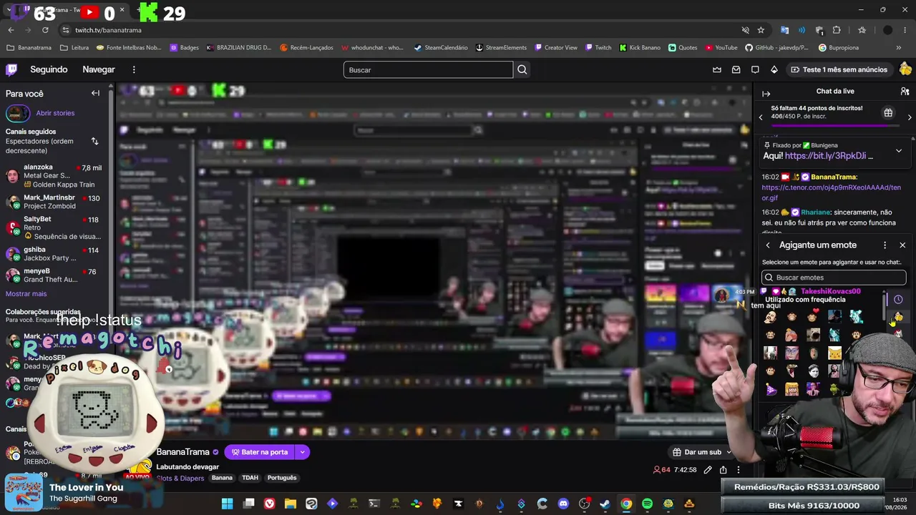Open the Seguindo tab
Viewport: 916px width, 515px height.
49,69
